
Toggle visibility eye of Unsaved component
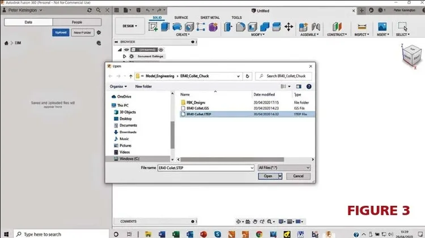point(126,50)
